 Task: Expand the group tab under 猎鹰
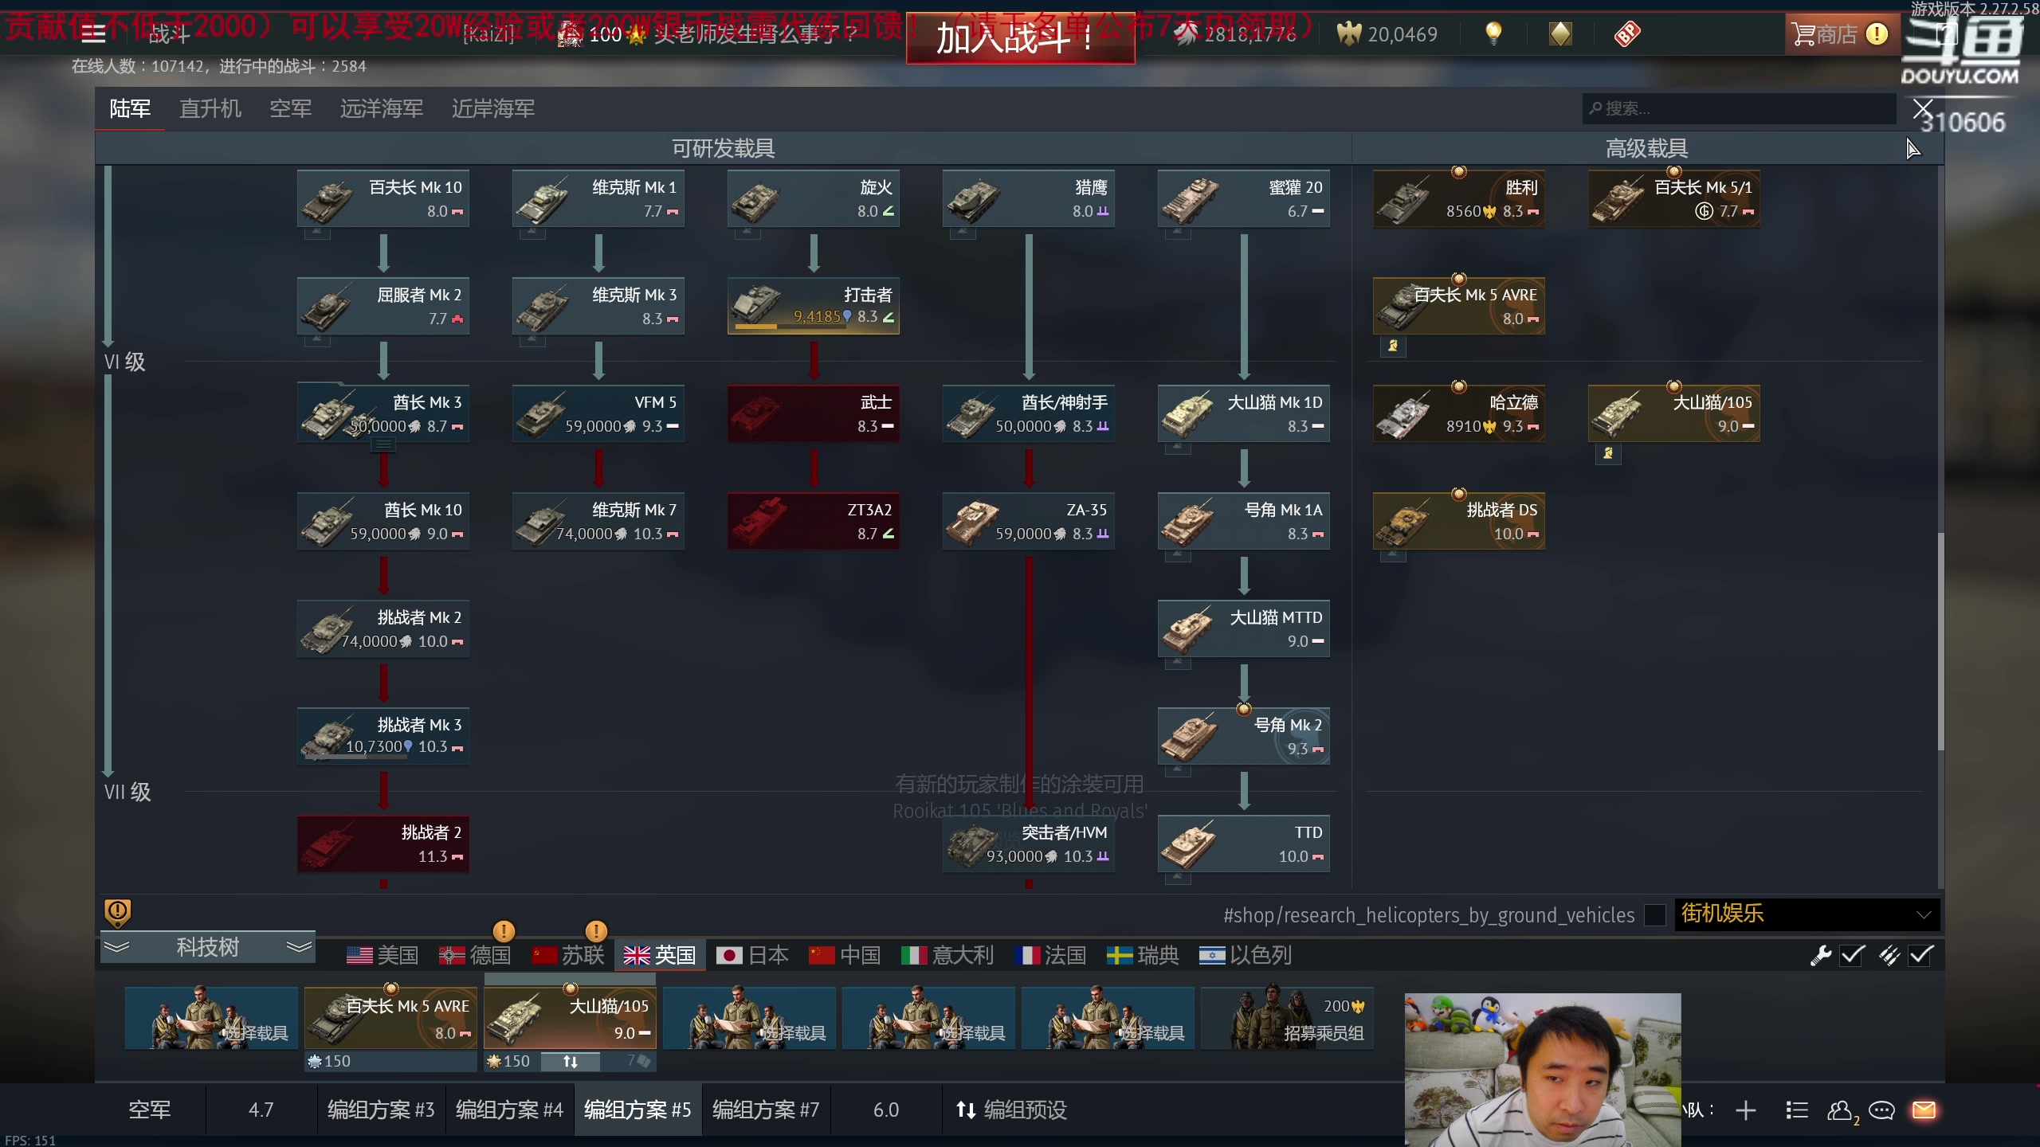(x=962, y=233)
